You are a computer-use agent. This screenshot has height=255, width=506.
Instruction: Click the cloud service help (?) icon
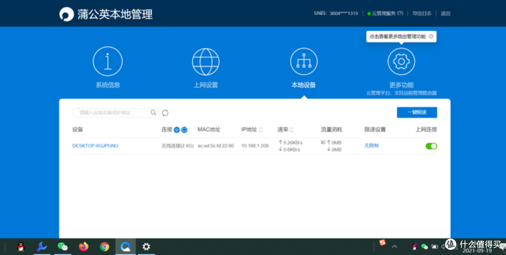click(400, 14)
